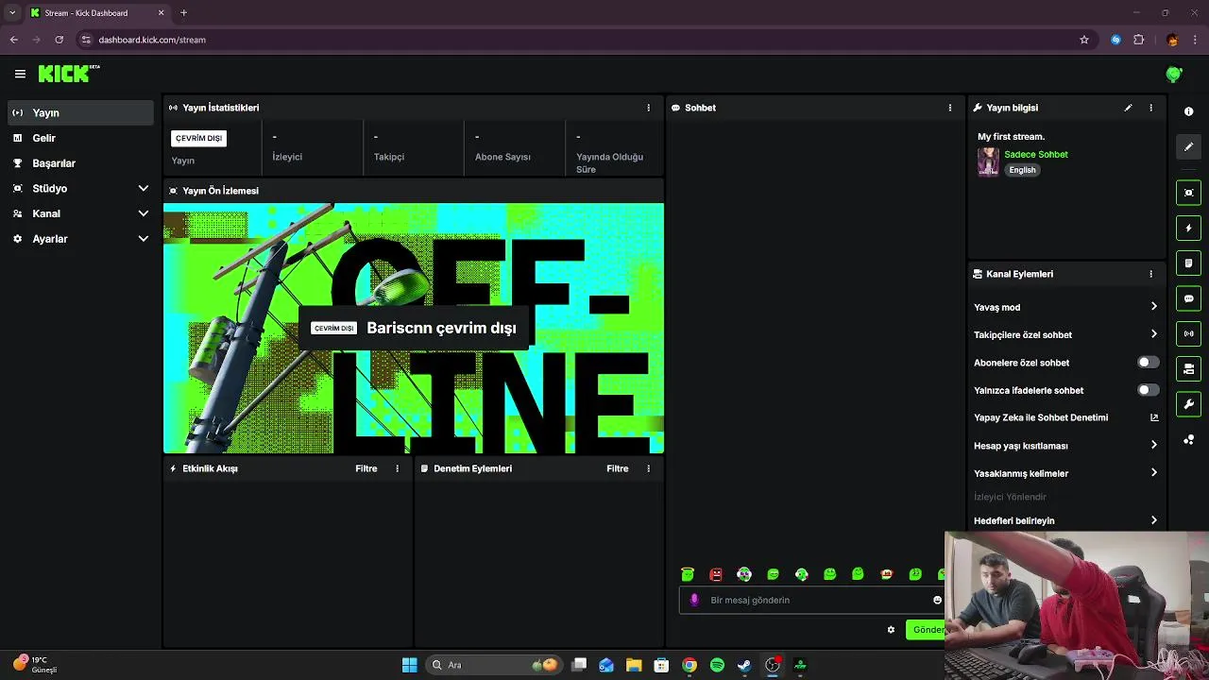Open the green profile avatar menu

coord(1174,74)
